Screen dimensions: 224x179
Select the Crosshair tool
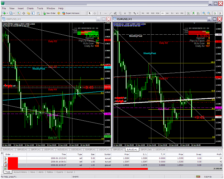(x=95, y=13)
